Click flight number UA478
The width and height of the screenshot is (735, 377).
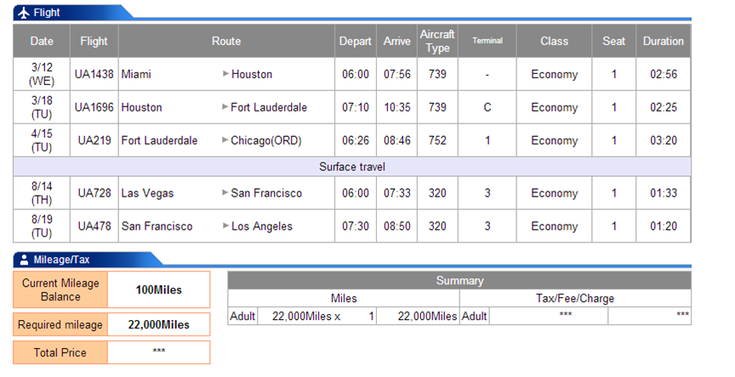(x=94, y=226)
